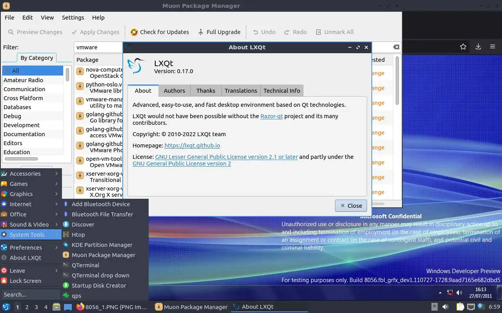Click the vmware filter input field
Screen dimensions: 502x313
[99, 47]
